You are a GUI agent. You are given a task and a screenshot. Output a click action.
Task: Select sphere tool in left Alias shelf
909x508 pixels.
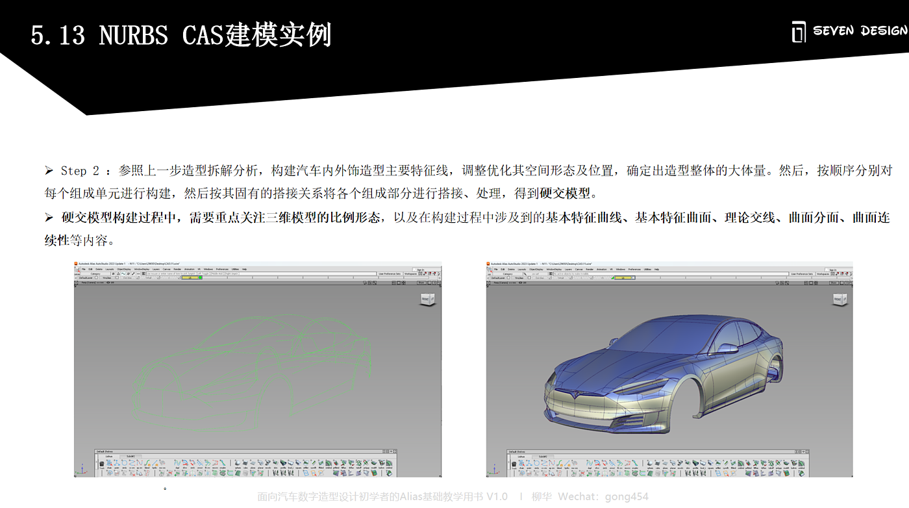point(238,464)
